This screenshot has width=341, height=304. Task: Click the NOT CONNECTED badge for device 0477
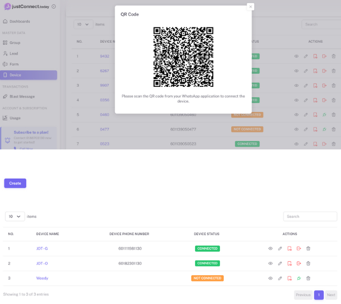pyautogui.click(x=247, y=129)
